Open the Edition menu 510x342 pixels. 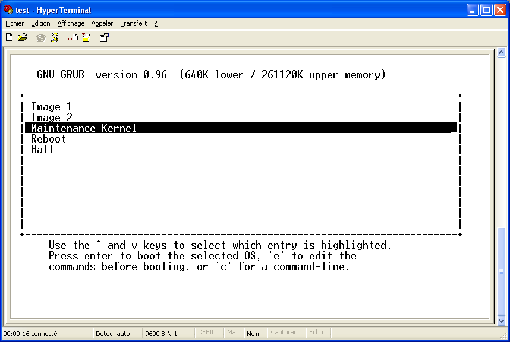40,23
